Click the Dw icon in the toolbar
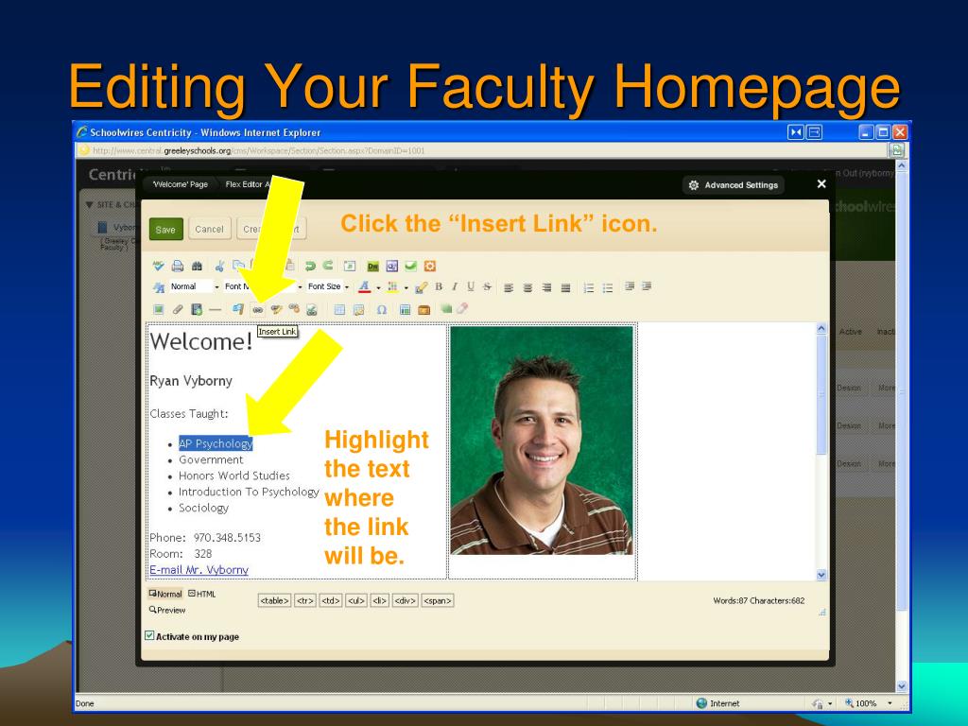Viewport: 968px width, 726px height. point(372,266)
